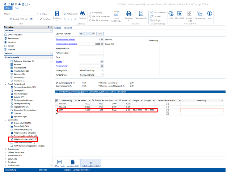Open the Modulhilfe icon
Image resolution: width=228 pixels, height=173 pixels.
coord(179,14)
